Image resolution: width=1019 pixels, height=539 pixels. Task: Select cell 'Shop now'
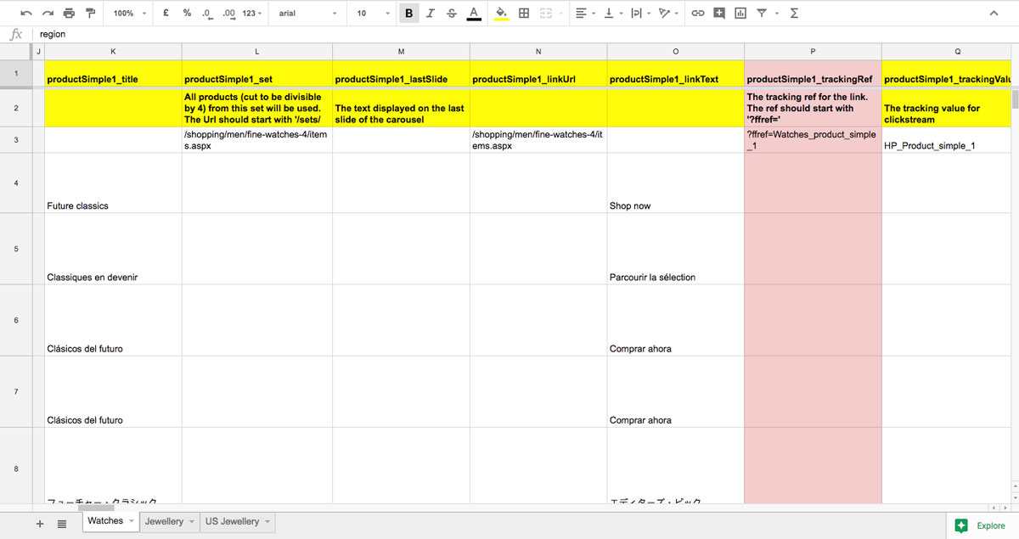pyautogui.click(x=675, y=183)
